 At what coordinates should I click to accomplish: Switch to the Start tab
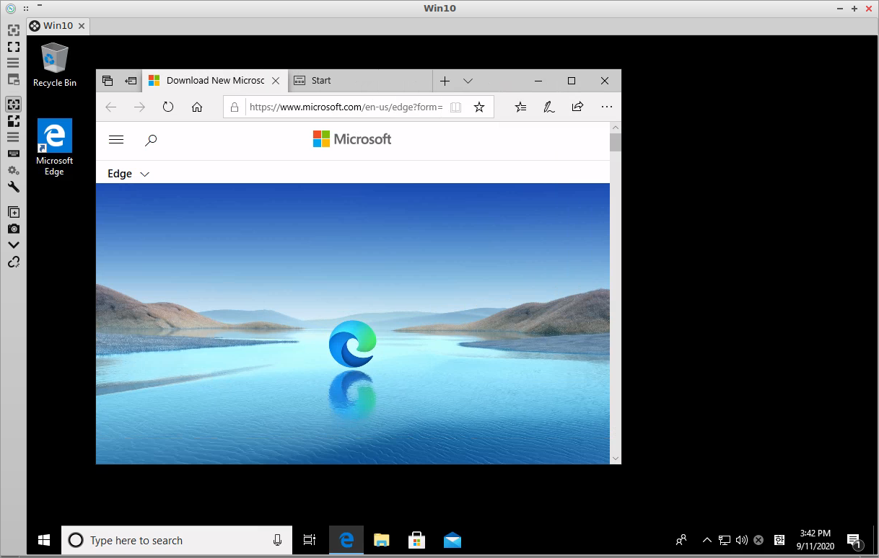click(360, 81)
